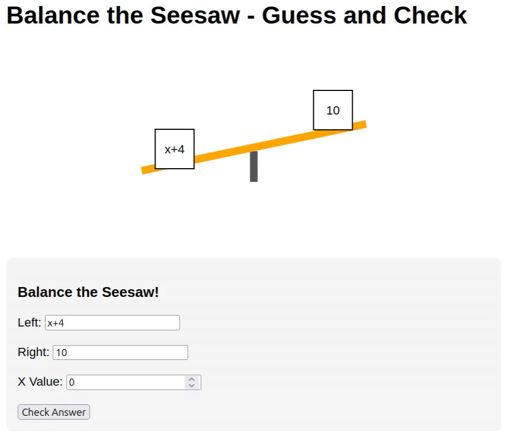Select the X Value number field
This screenshot has width=511, height=441.
[x=126, y=382]
